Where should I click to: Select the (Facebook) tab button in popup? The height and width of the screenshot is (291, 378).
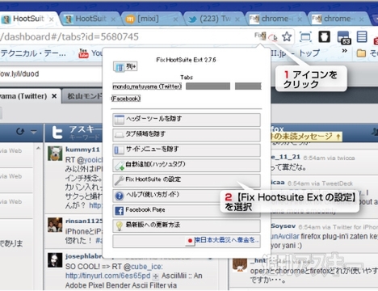click(126, 99)
